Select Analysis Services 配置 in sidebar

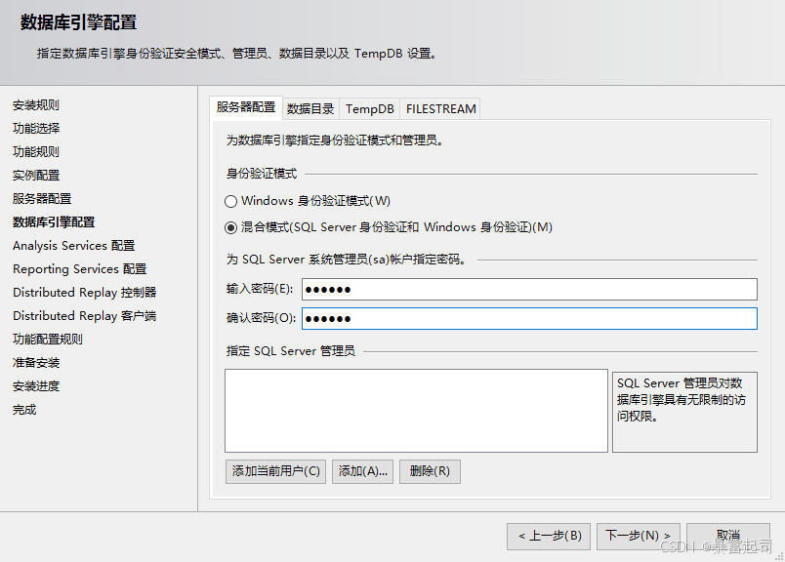click(x=73, y=246)
